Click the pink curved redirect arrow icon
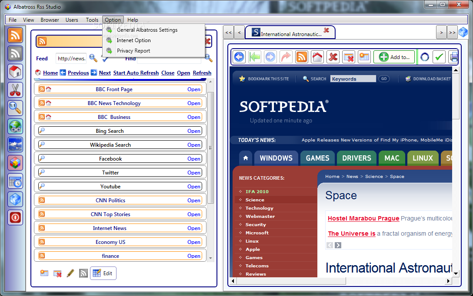 tap(286, 57)
